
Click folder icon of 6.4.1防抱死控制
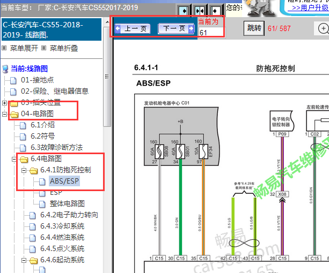pyautogui.click(x=34, y=171)
